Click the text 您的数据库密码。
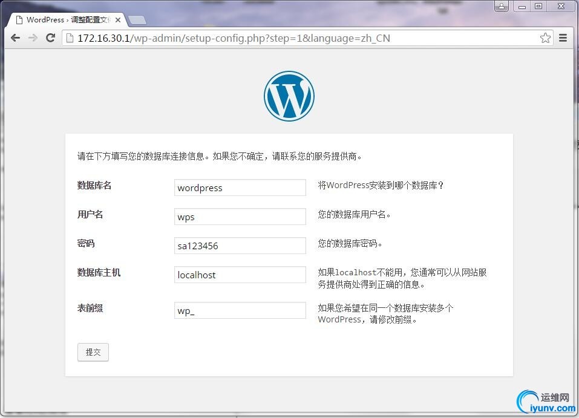Image resolution: width=579 pixels, height=418 pixels. [x=350, y=243]
